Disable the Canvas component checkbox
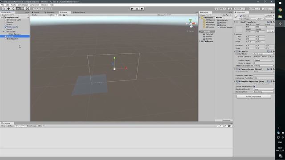Viewport: 285px width, 160px height. coord(240,52)
